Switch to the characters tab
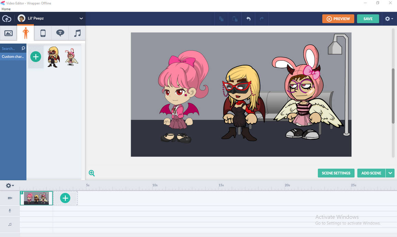The image size is (397, 237). coord(25,33)
